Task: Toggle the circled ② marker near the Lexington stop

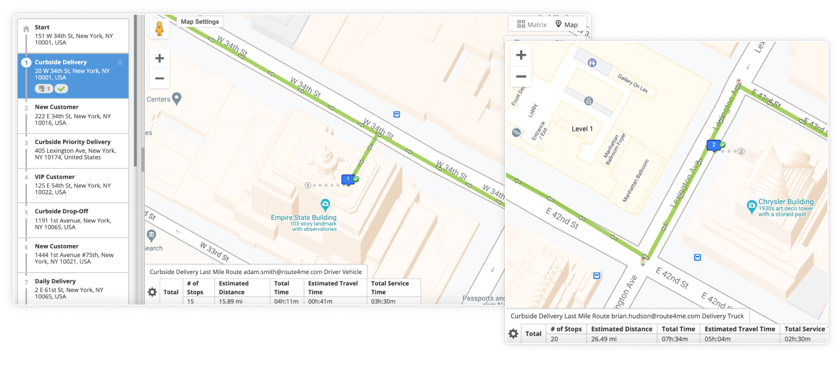Action: [x=741, y=151]
